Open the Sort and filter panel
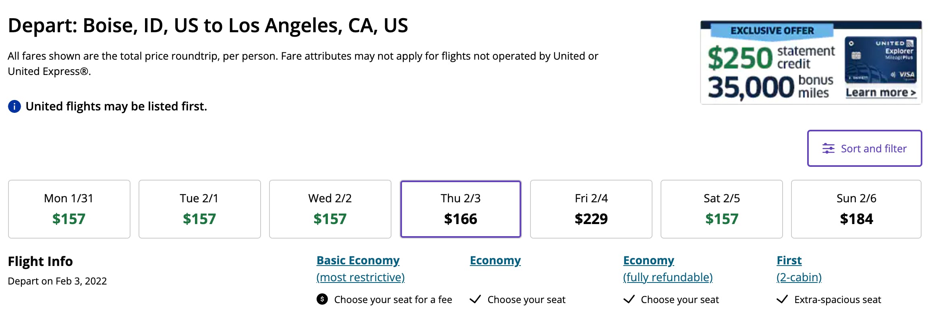 point(864,148)
